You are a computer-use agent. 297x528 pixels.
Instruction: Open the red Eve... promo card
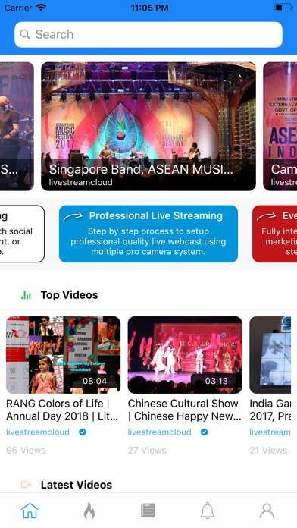tap(274, 234)
